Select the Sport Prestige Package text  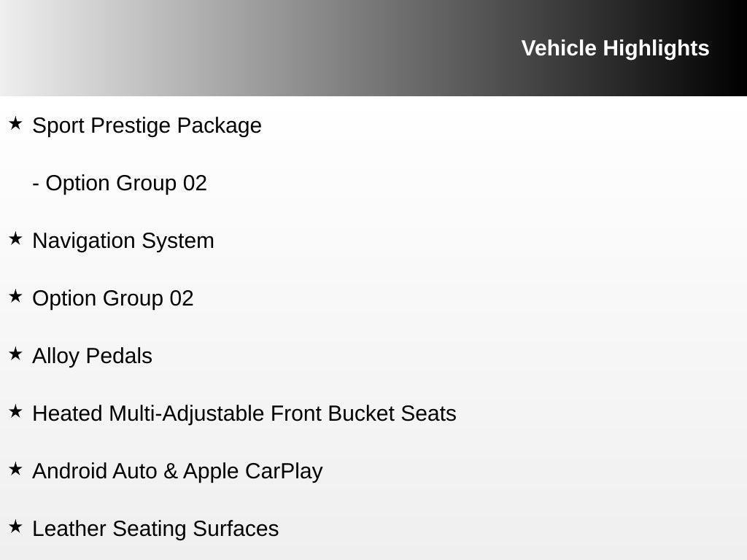(147, 125)
